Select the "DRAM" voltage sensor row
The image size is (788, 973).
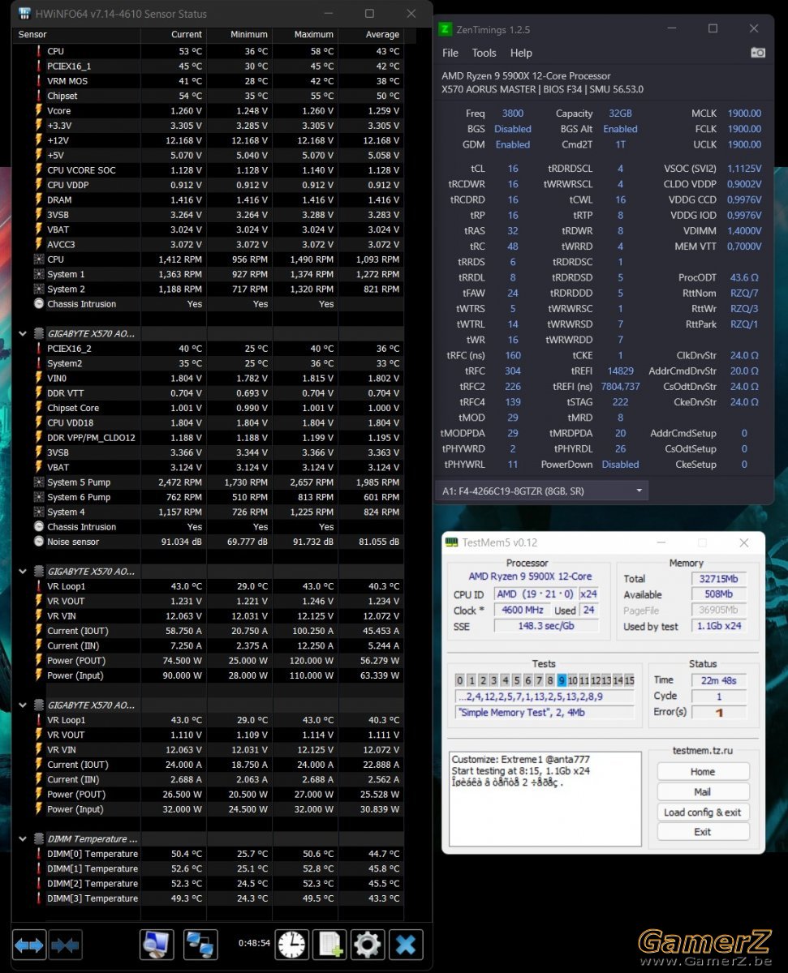point(209,199)
